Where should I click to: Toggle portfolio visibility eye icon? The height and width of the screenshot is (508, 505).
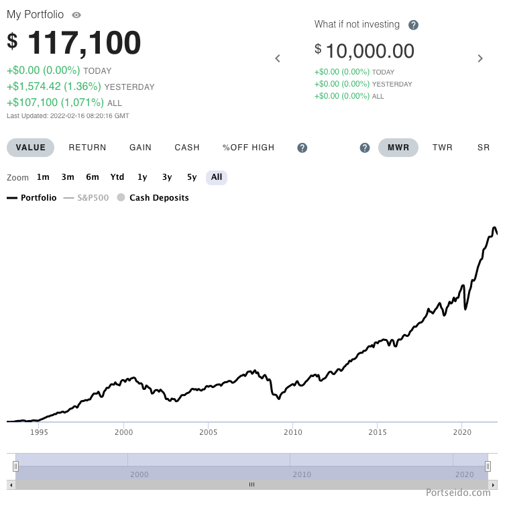coord(76,15)
